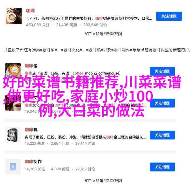Click the 21,406 问题 count for 咖啡
Image resolution: width=191 pixels, height=189 pixels.
tap(67, 25)
